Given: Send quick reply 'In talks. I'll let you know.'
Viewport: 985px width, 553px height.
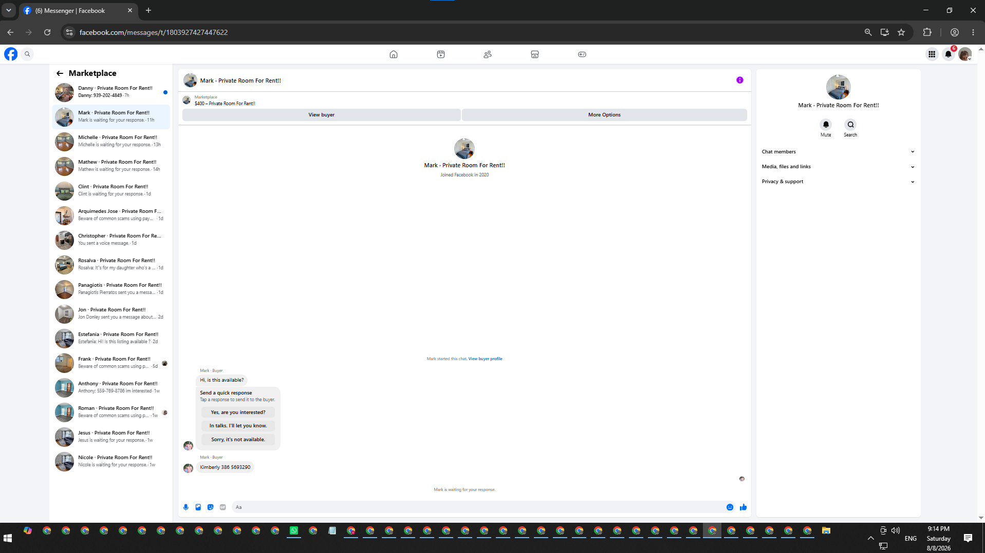Looking at the screenshot, I should (238, 426).
